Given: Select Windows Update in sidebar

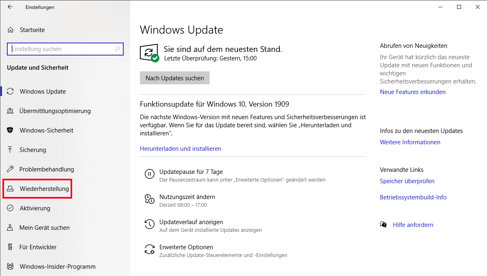Looking at the screenshot, I should [x=43, y=92].
